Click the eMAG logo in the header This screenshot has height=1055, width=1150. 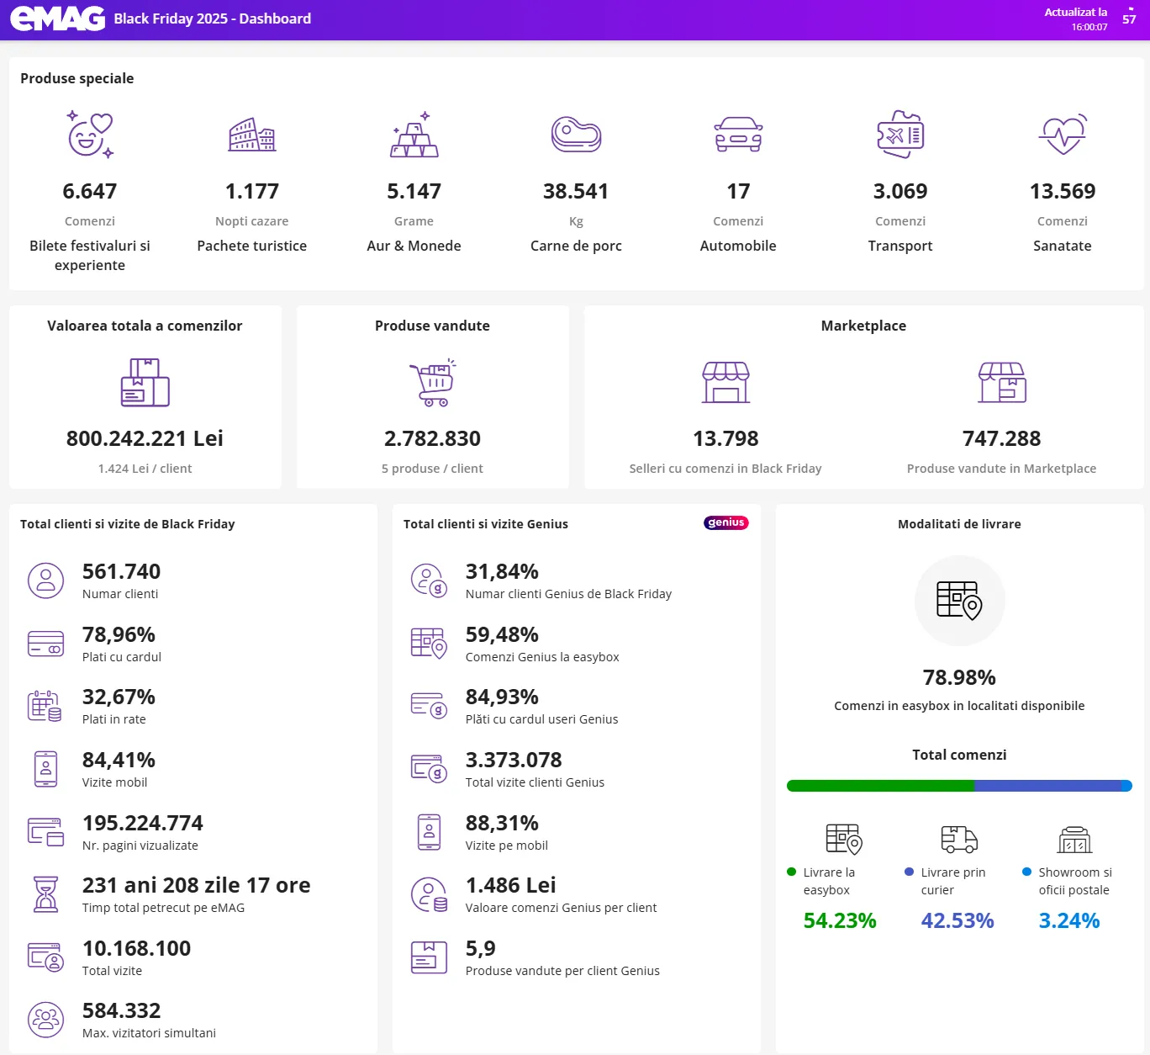[57, 19]
